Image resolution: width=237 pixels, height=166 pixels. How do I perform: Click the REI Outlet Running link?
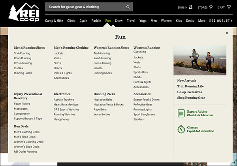point(25,152)
